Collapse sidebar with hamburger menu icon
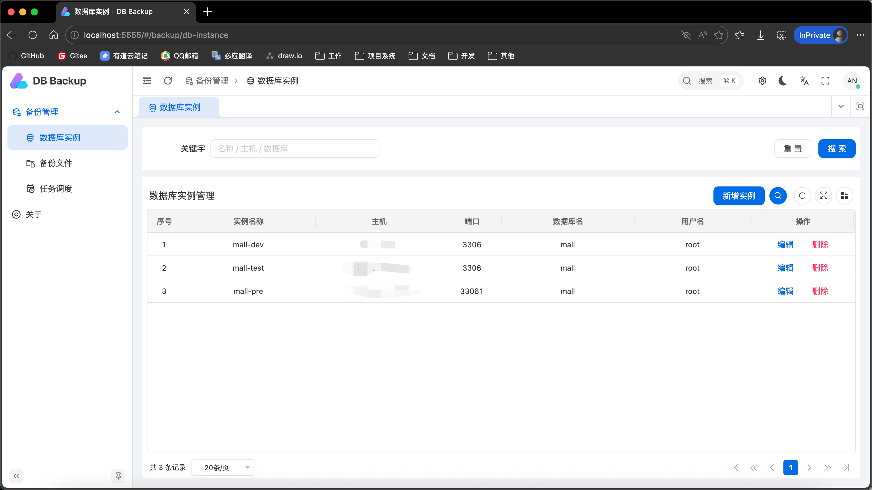 click(147, 81)
